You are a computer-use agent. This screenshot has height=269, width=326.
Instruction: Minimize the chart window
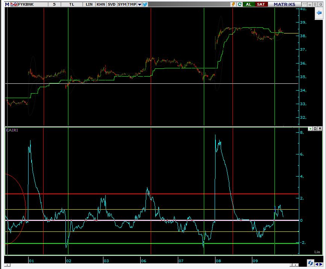coord(310,4)
